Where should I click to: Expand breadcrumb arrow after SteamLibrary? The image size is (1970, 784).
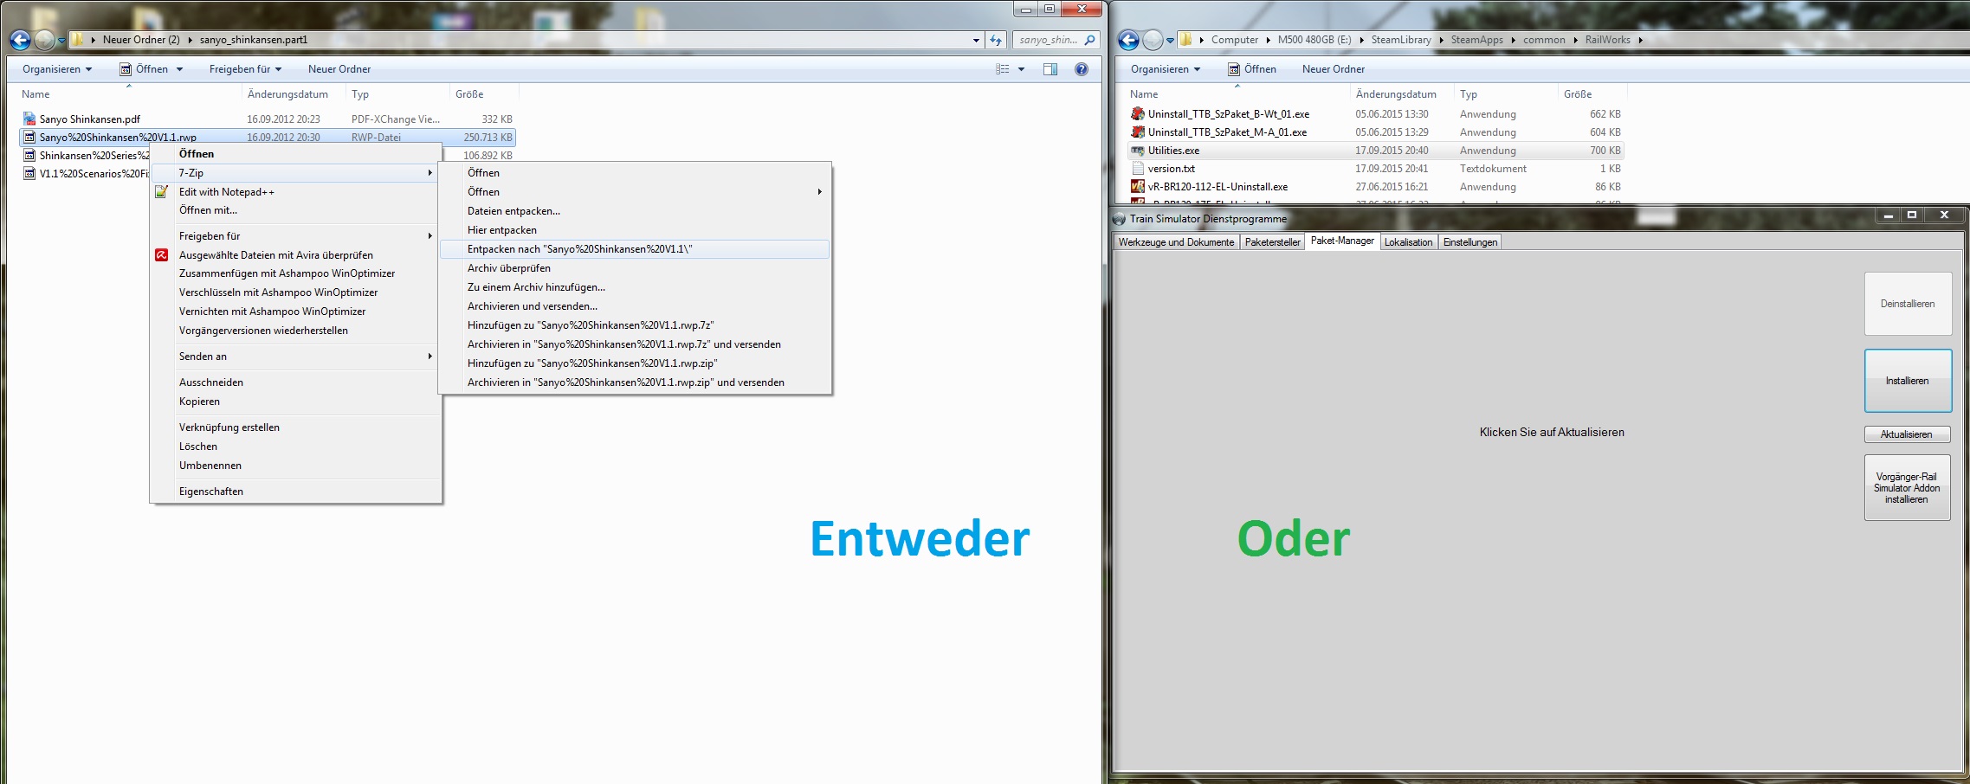1442,40
